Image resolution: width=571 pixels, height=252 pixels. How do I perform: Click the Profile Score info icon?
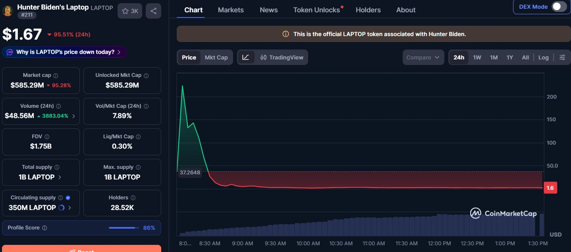[44, 228]
